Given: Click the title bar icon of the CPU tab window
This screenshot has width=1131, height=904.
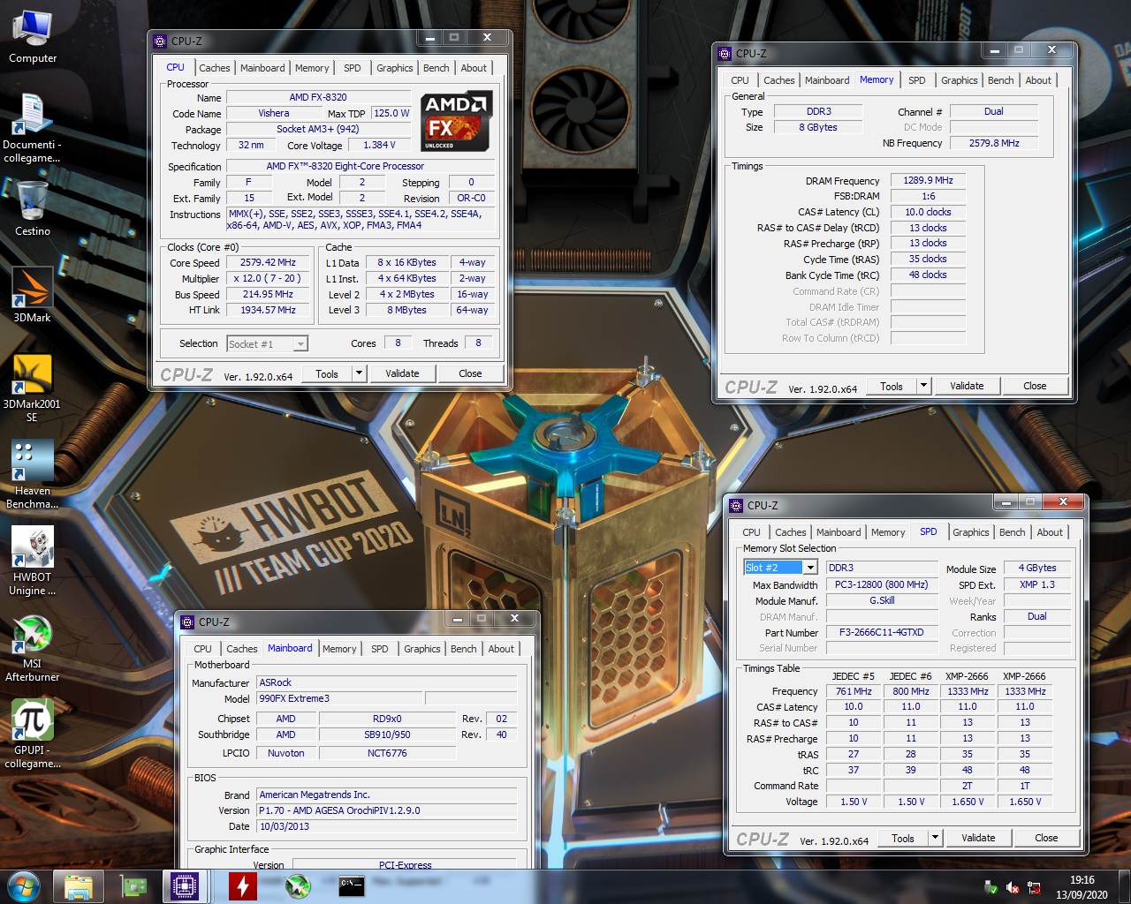Looking at the screenshot, I should click(x=160, y=41).
